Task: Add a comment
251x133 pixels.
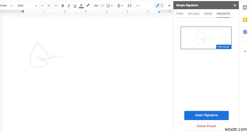Action: click(102, 6)
